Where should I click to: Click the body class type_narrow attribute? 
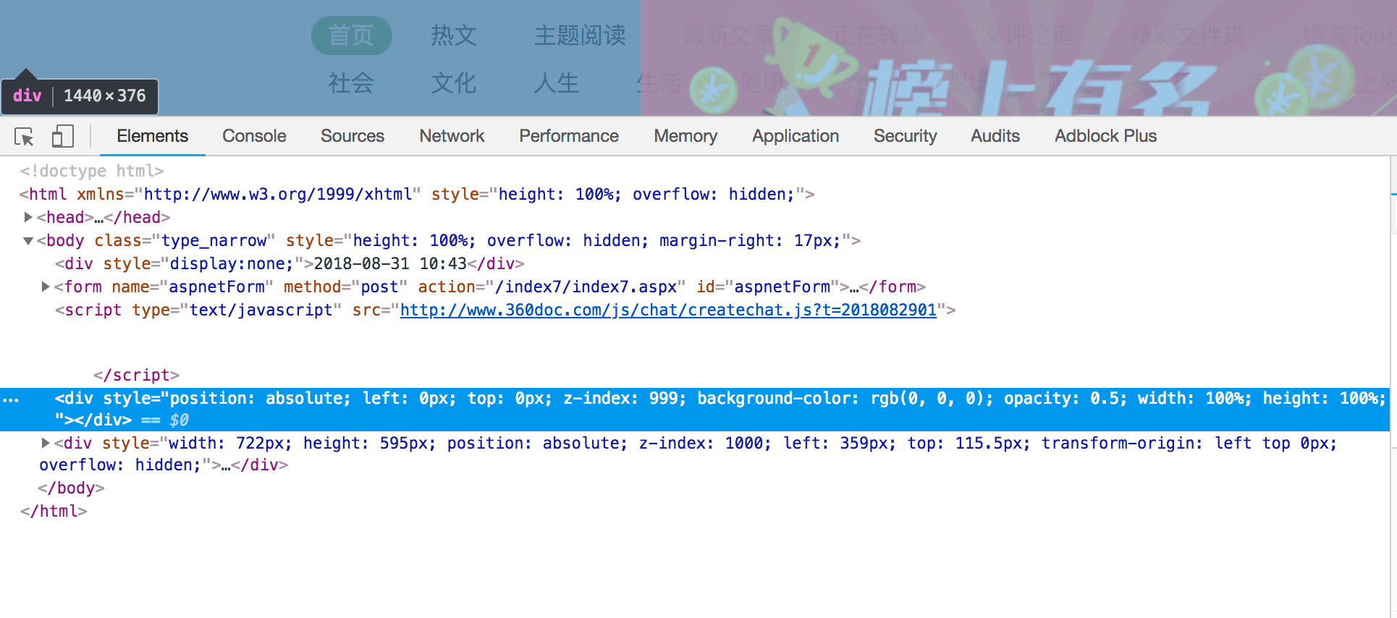pos(185,241)
